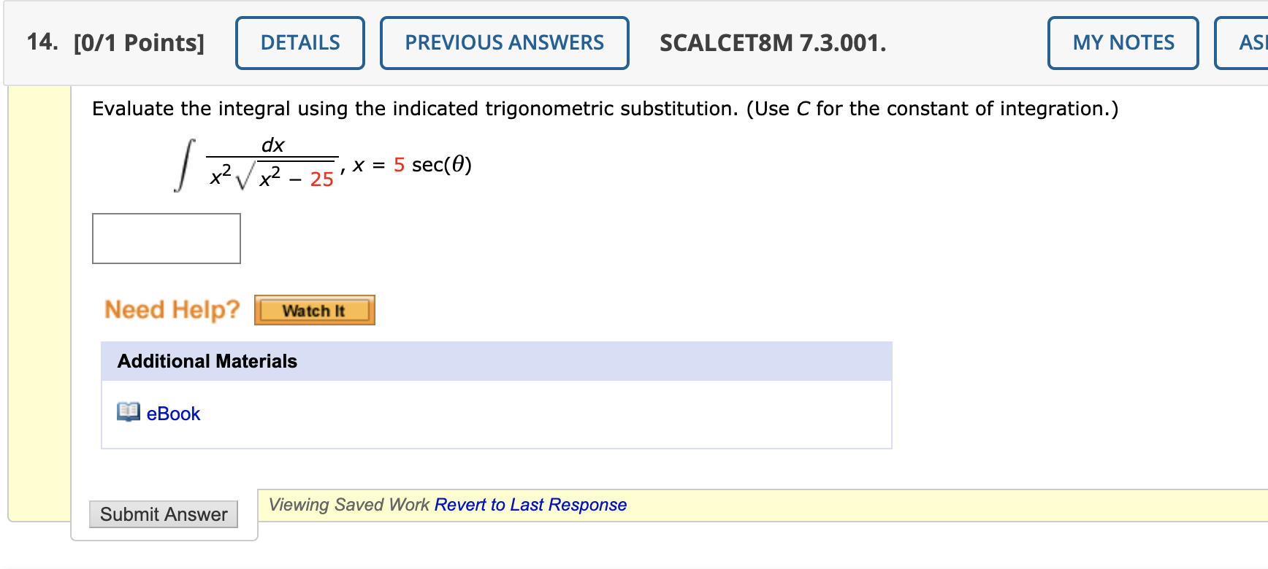Click Revert to Last Response
The height and width of the screenshot is (569, 1268).
531,504
